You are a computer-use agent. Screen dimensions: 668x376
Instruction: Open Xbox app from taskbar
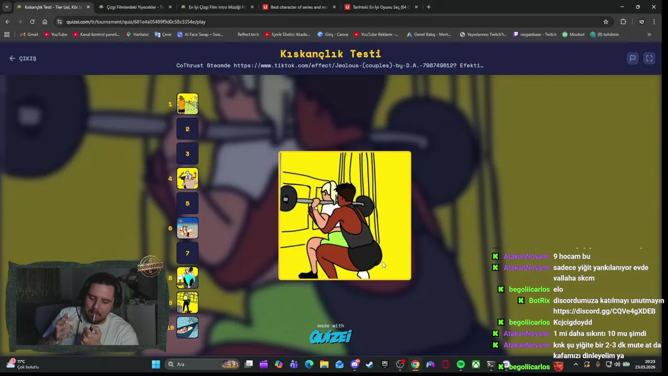pos(476,365)
